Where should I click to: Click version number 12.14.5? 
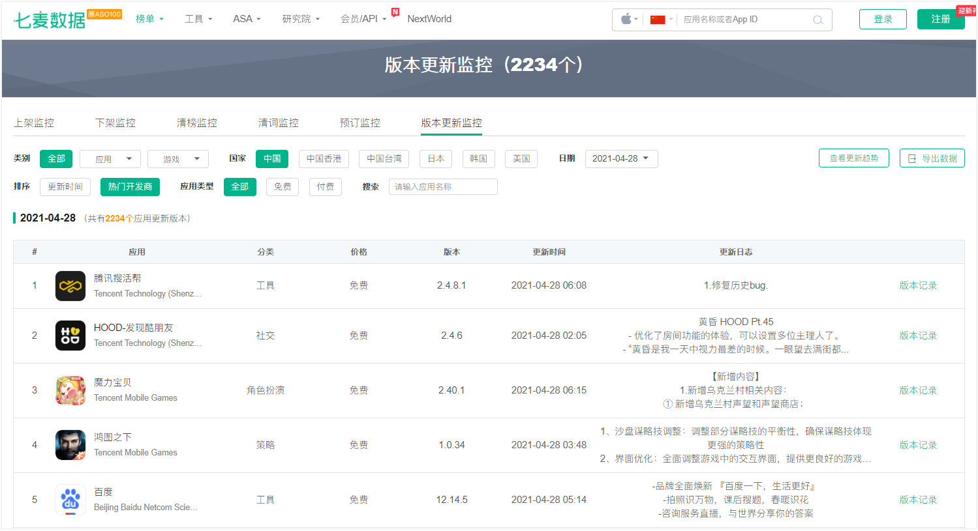(x=451, y=500)
